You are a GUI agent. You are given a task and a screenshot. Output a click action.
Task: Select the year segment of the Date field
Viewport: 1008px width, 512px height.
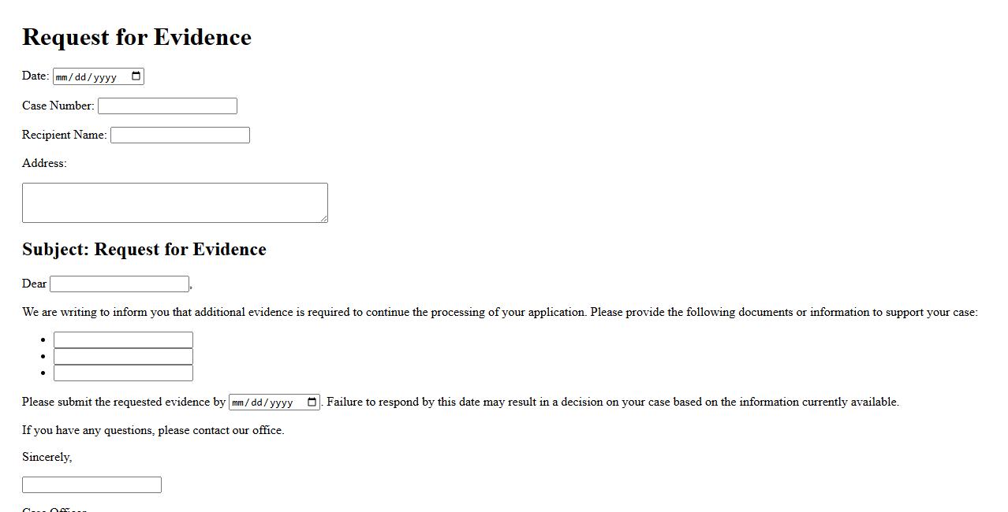click(x=105, y=77)
